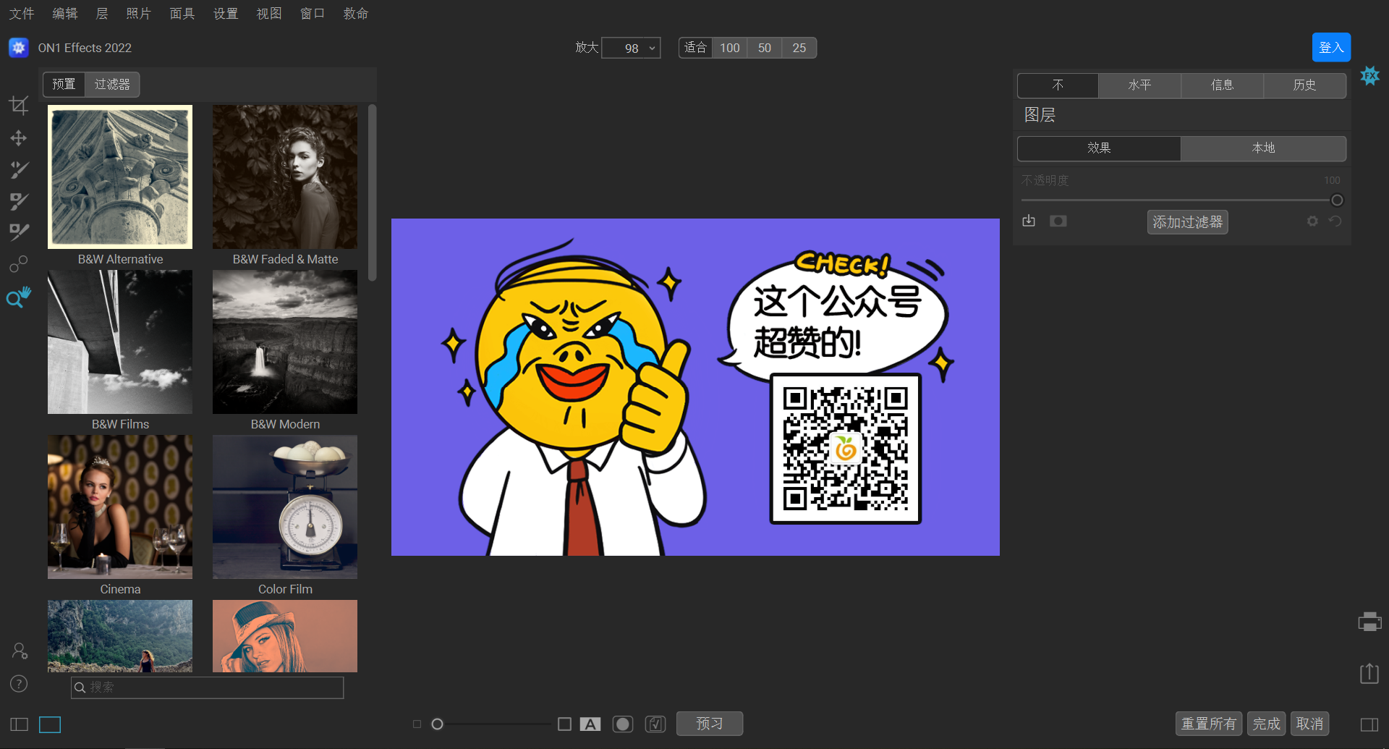1389x749 pixels.
Task: Open the Cinema preset thumbnail
Action: [x=120, y=507]
